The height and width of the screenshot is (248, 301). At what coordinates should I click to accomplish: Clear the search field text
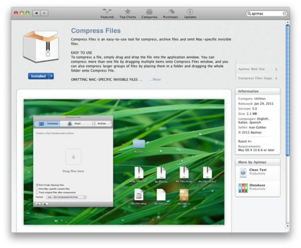pos(285,13)
